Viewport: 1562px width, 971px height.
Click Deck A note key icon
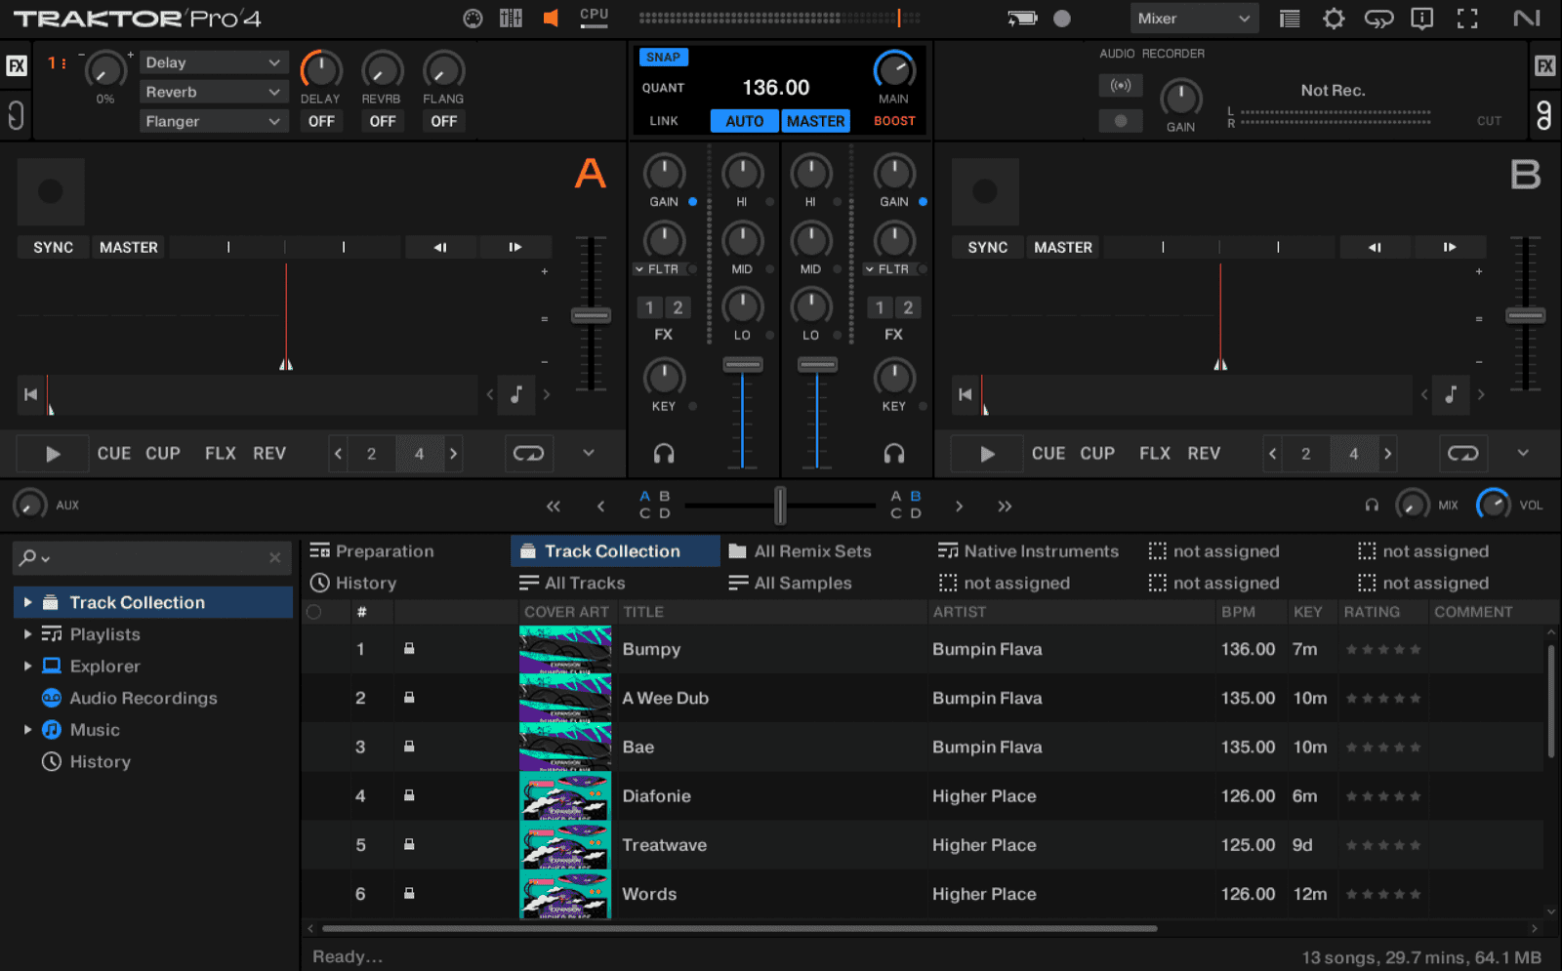click(x=516, y=394)
